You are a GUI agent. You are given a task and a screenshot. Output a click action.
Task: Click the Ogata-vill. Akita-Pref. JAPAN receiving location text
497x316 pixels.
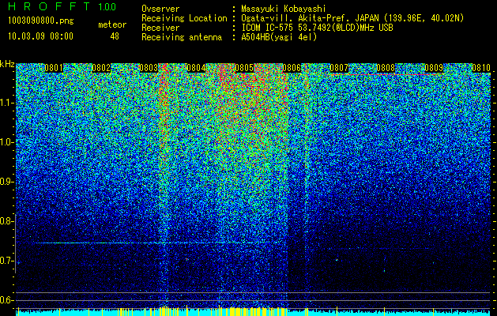coord(352,18)
